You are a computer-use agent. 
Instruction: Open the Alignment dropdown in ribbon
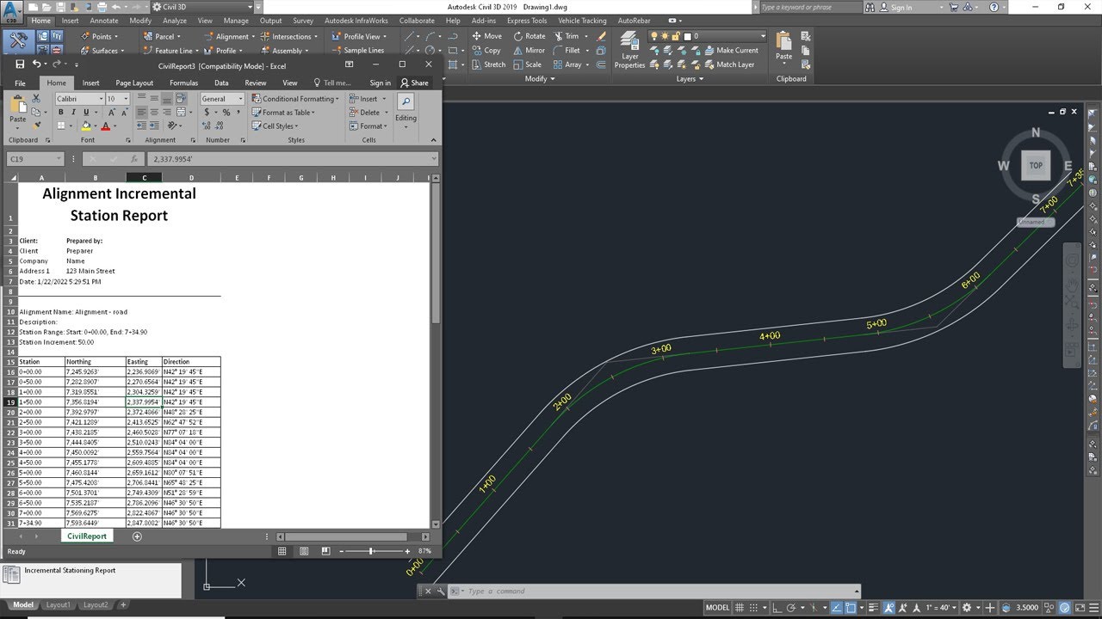[232, 36]
